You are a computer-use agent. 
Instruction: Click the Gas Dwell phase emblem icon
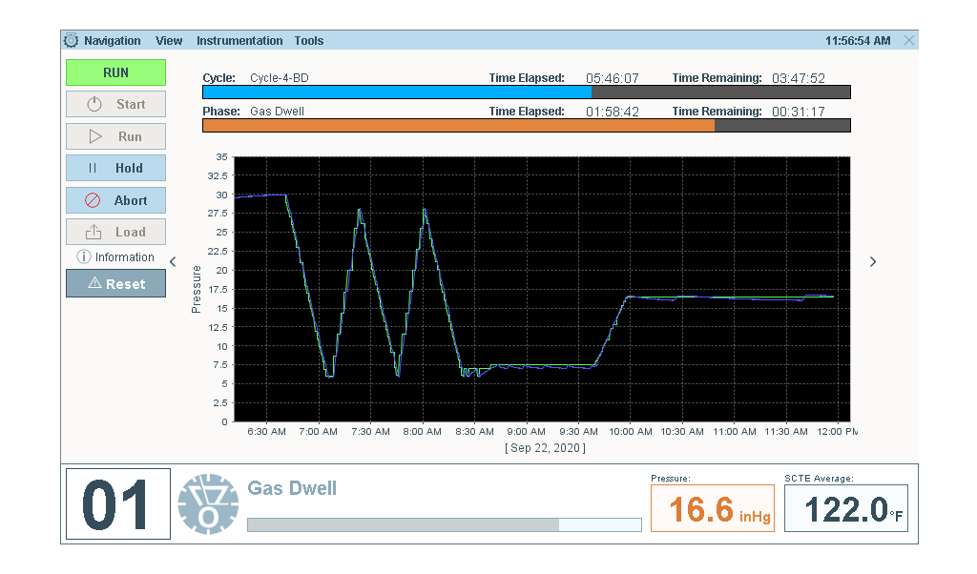click(208, 504)
